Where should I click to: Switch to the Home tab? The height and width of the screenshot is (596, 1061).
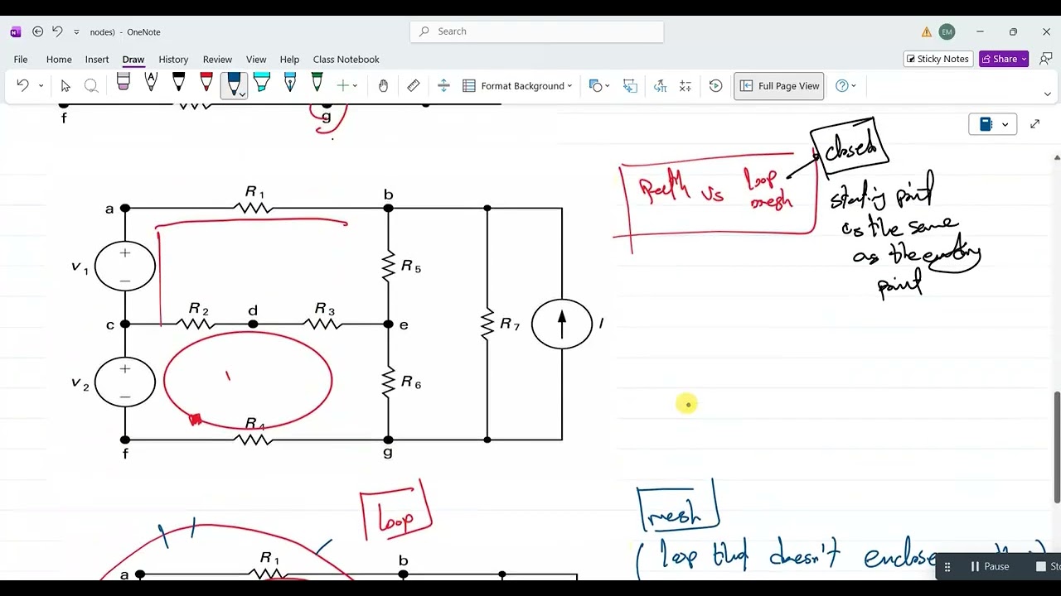click(59, 60)
